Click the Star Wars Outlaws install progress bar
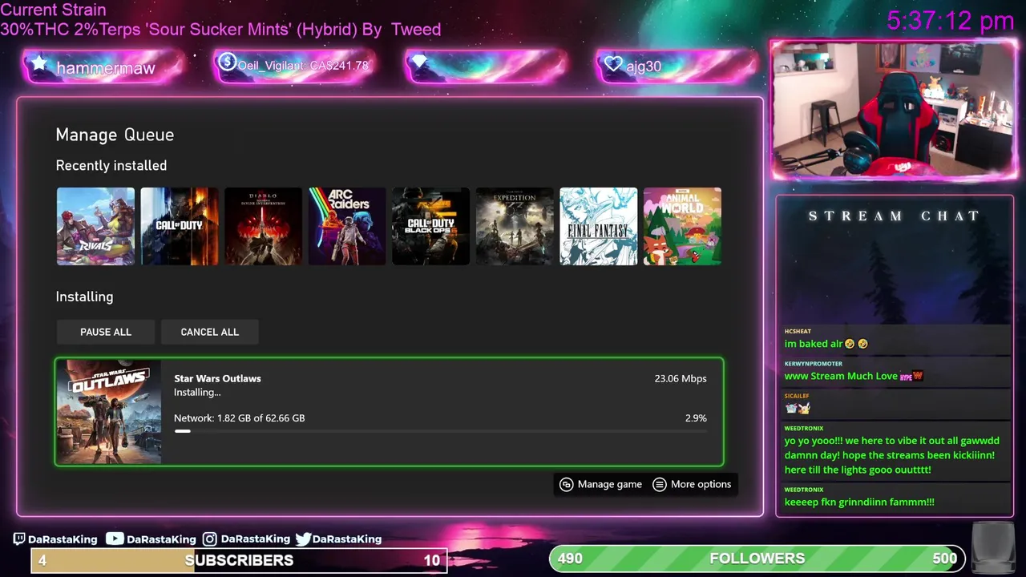This screenshot has width=1026, height=577. [440, 431]
